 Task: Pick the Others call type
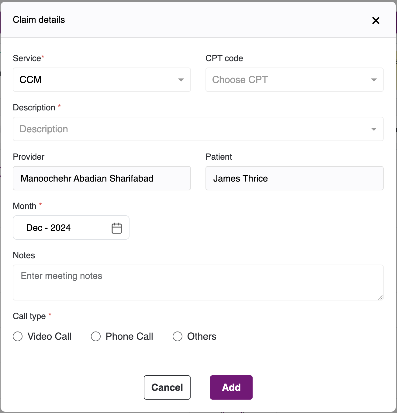pyautogui.click(x=178, y=336)
